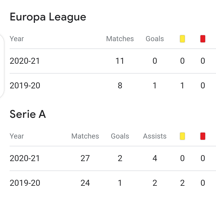Click the 4 assists value for 2020-21
Image resolution: width=216 pixels, height=202 pixels.
(x=155, y=158)
